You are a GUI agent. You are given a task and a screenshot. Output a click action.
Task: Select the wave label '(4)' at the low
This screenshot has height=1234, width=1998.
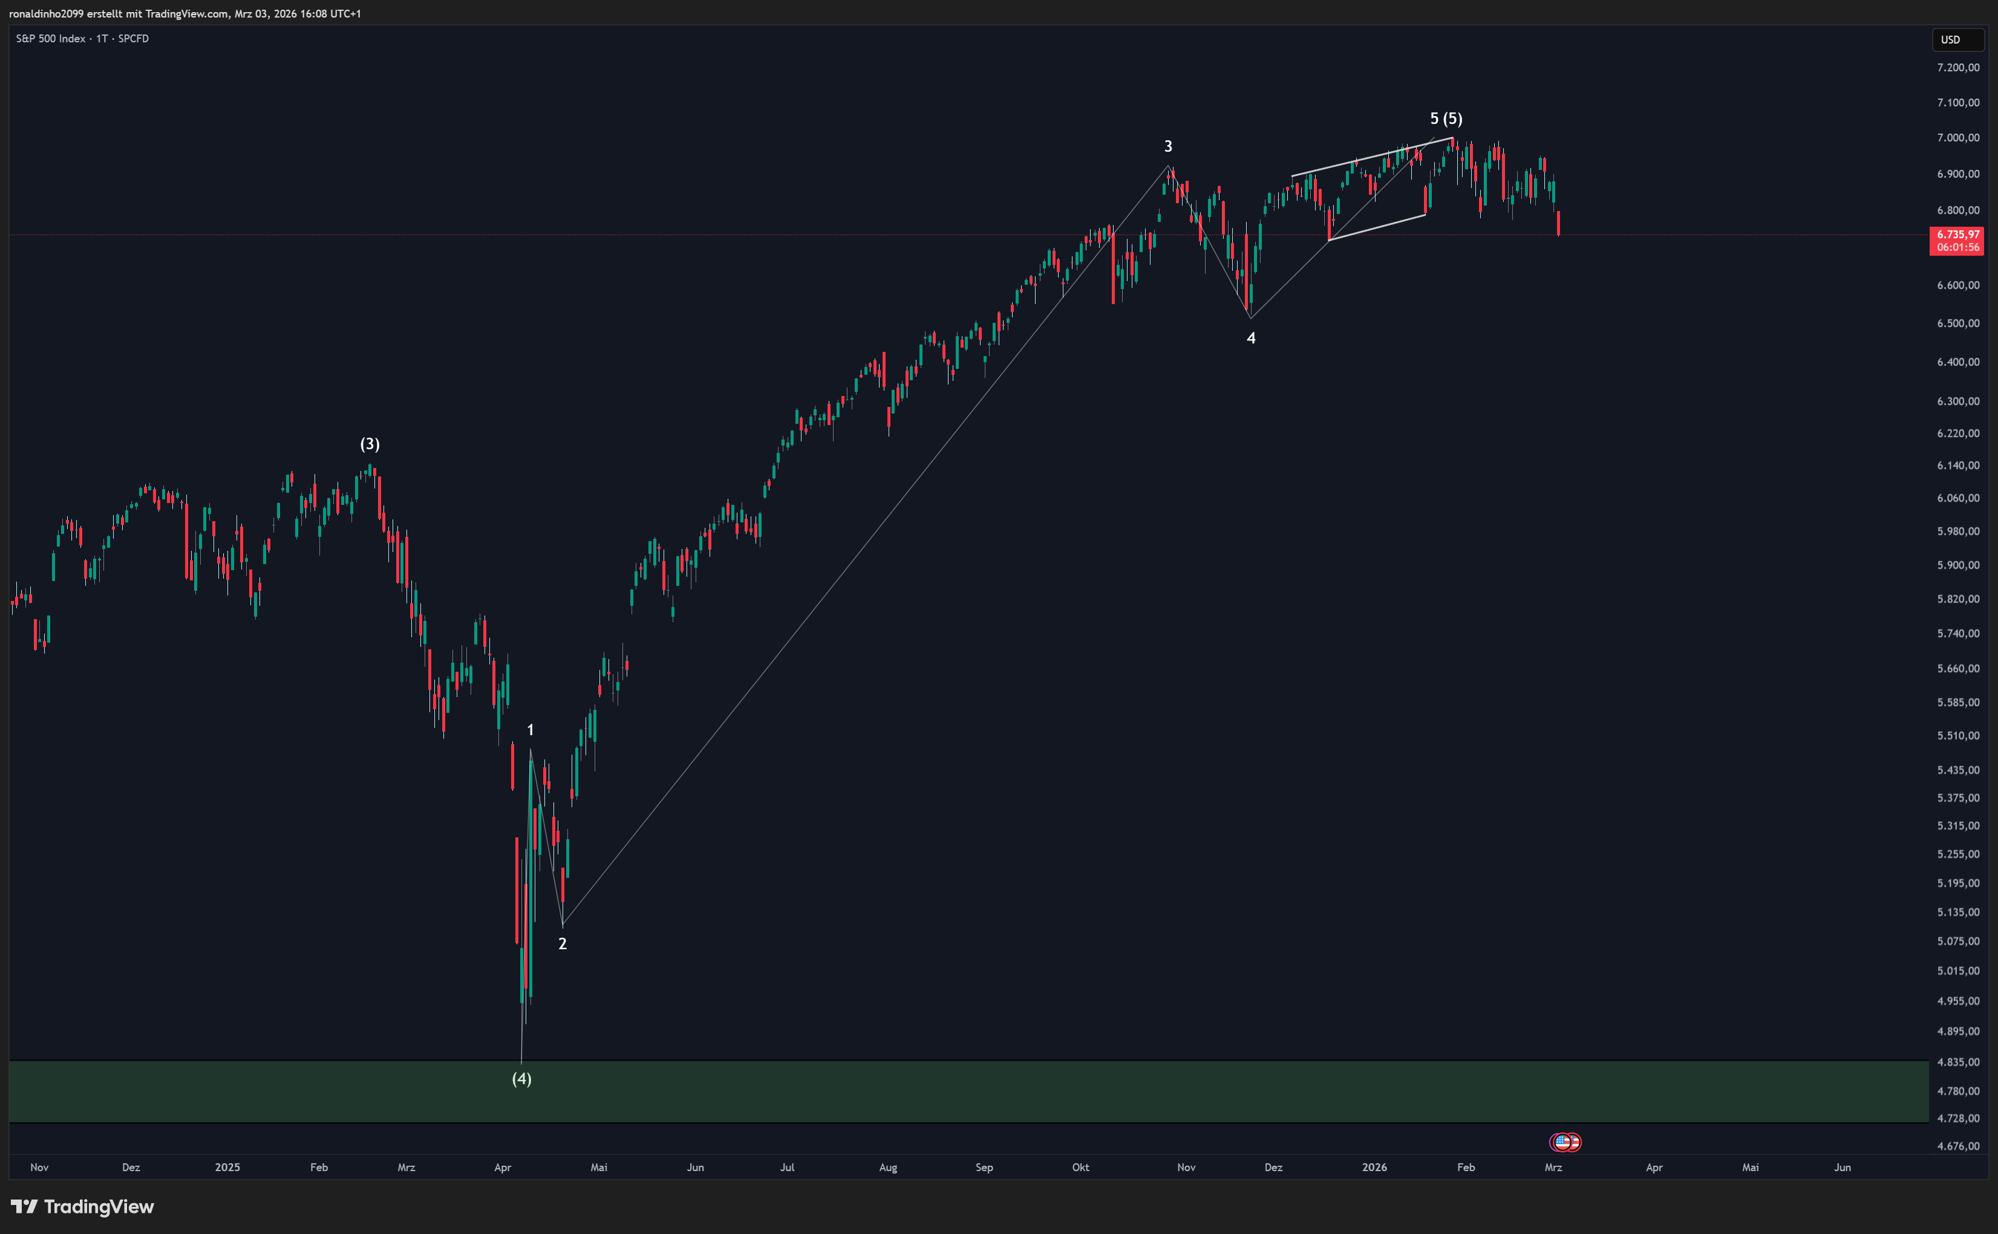tap(522, 1079)
